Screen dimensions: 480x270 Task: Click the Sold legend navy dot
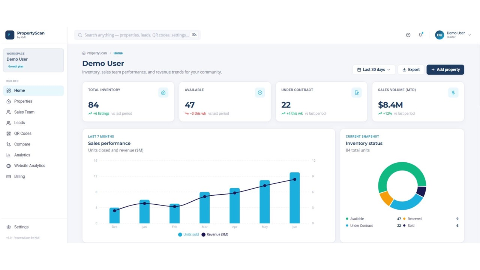click(404, 226)
